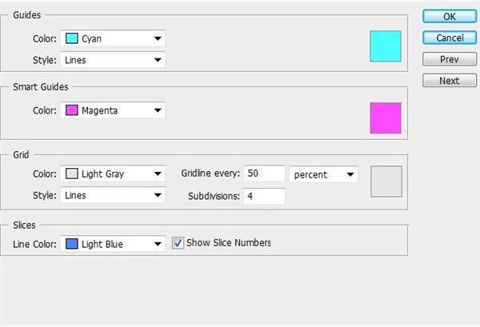The width and height of the screenshot is (480, 327).
Task: Click the large cyan Guides color swatch
Action: pyautogui.click(x=386, y=46)
